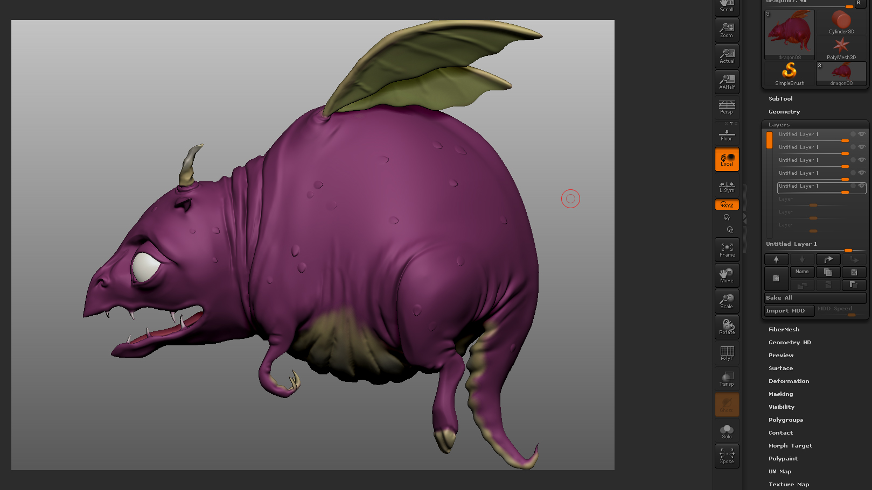Toggle PolyF polyframe display

pos(727,353)
